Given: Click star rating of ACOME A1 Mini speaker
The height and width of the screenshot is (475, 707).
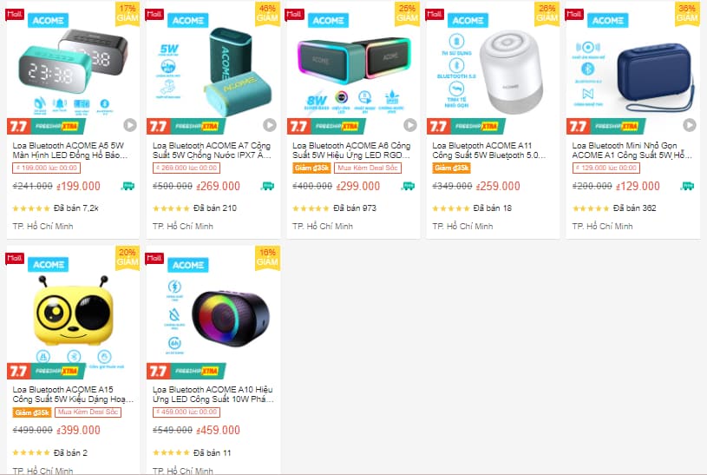Looking at the screenshot, I should pyautogui.click(x=591, y=208).
